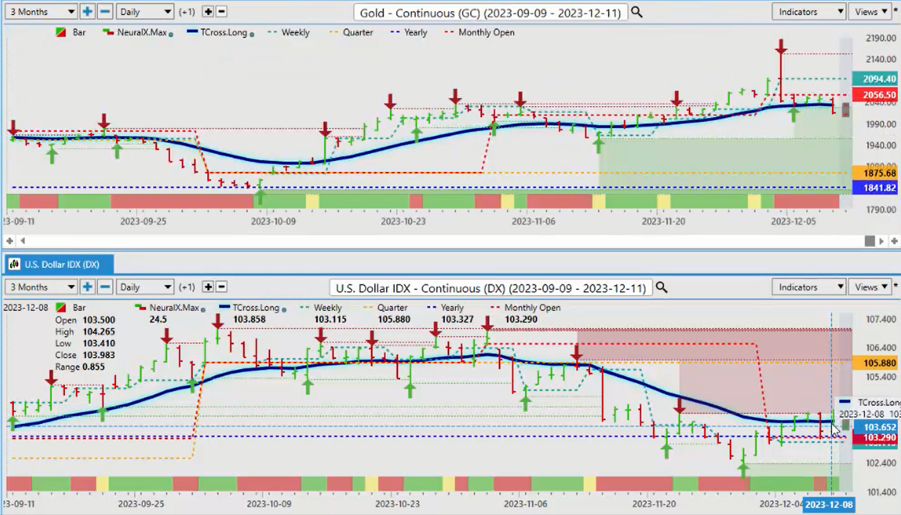Click the 105.880 orange price label
The image size is (901, 515).
(874, 363)
